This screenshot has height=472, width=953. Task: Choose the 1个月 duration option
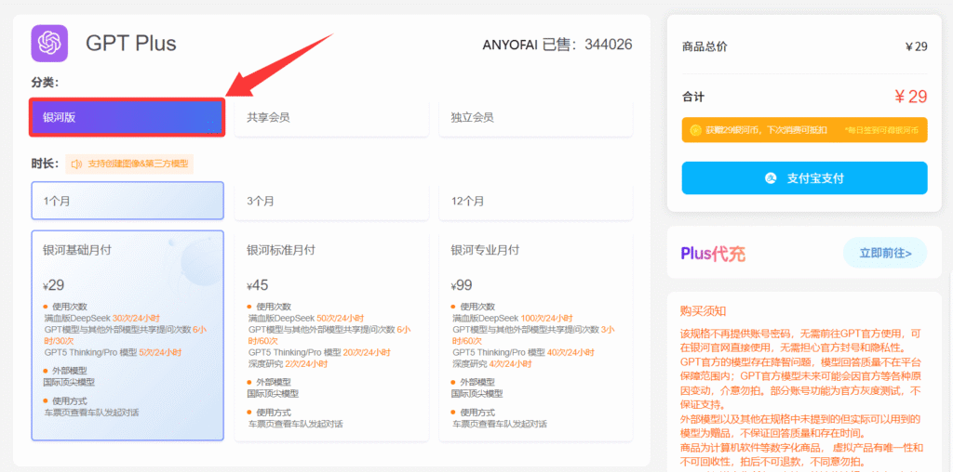[x=128, y=200]
